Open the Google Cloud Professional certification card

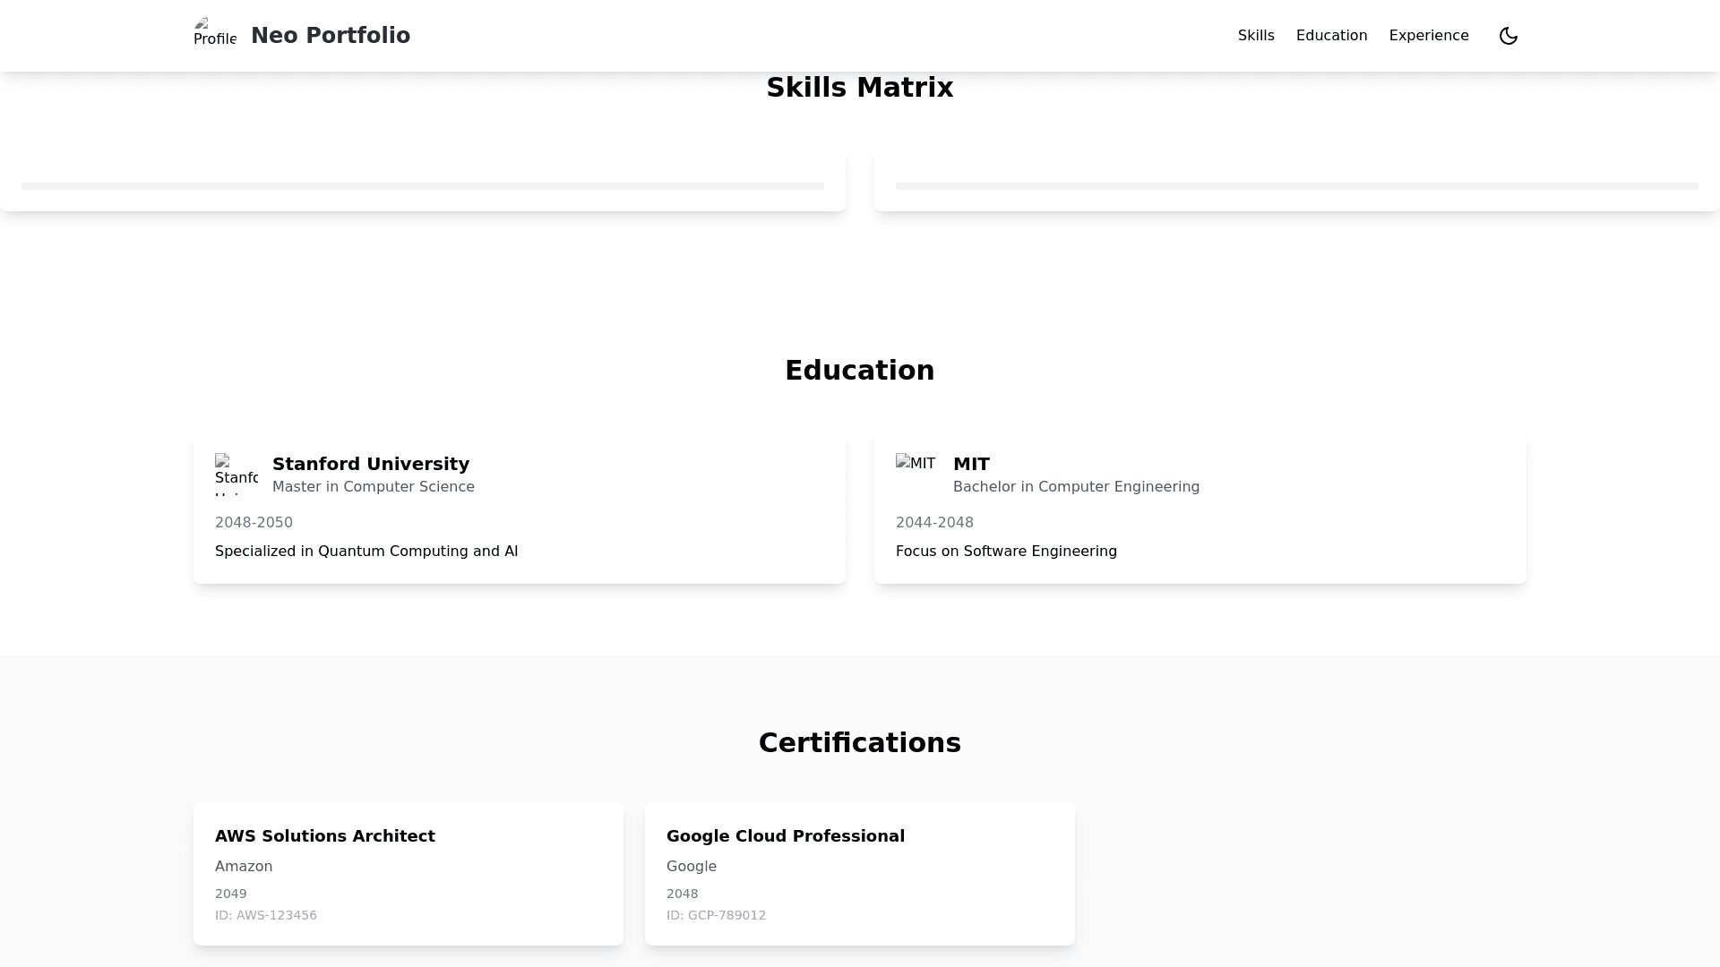click(x=859, y=873)
